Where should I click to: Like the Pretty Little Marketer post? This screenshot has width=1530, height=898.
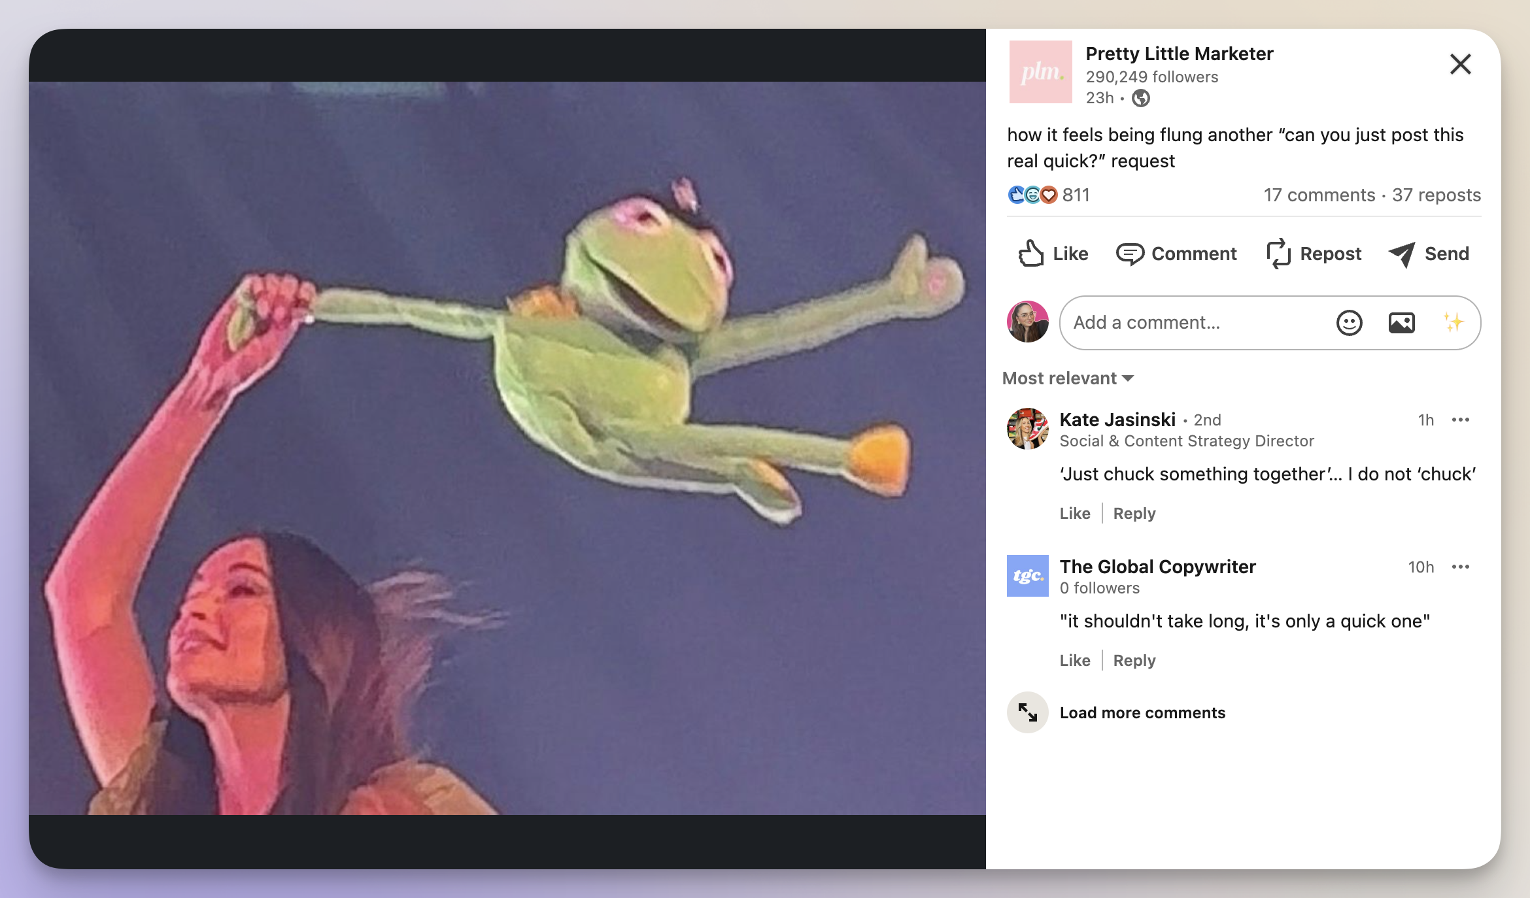click(1053, 254)
